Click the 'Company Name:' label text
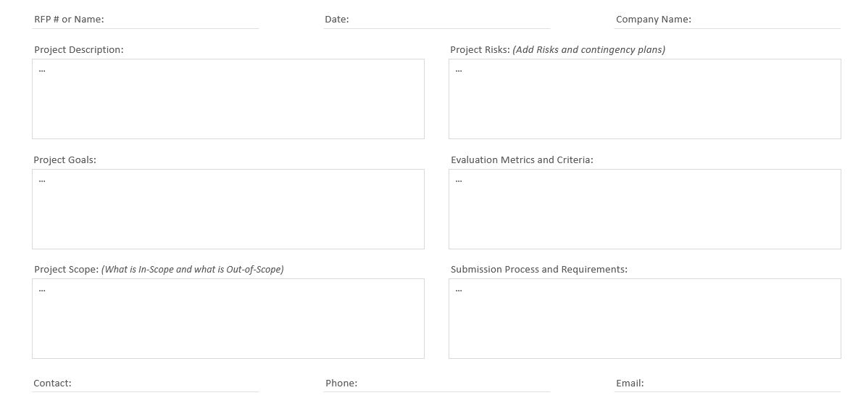 pyautogui.click(x=654, y=20)
